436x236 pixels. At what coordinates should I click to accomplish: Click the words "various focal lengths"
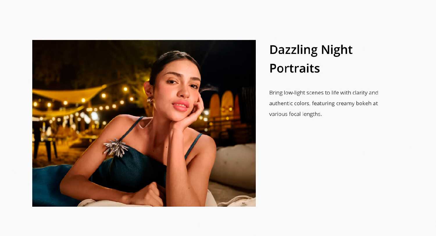click(295, 114)
